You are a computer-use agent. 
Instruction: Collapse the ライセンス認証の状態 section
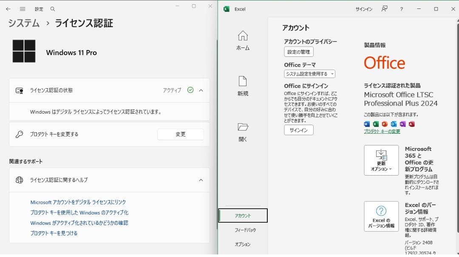[x=201, y=90]
